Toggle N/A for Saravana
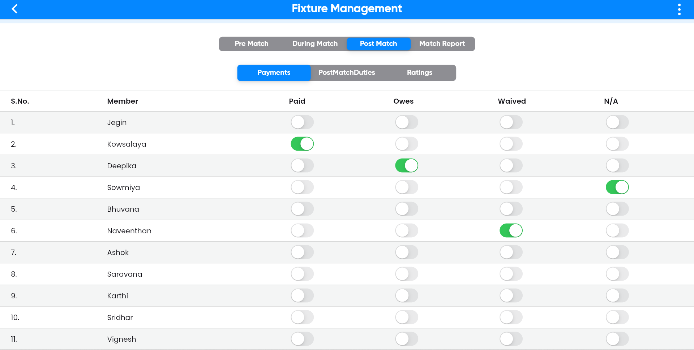The height and width of the screenshot is (350, 694). 617,274
